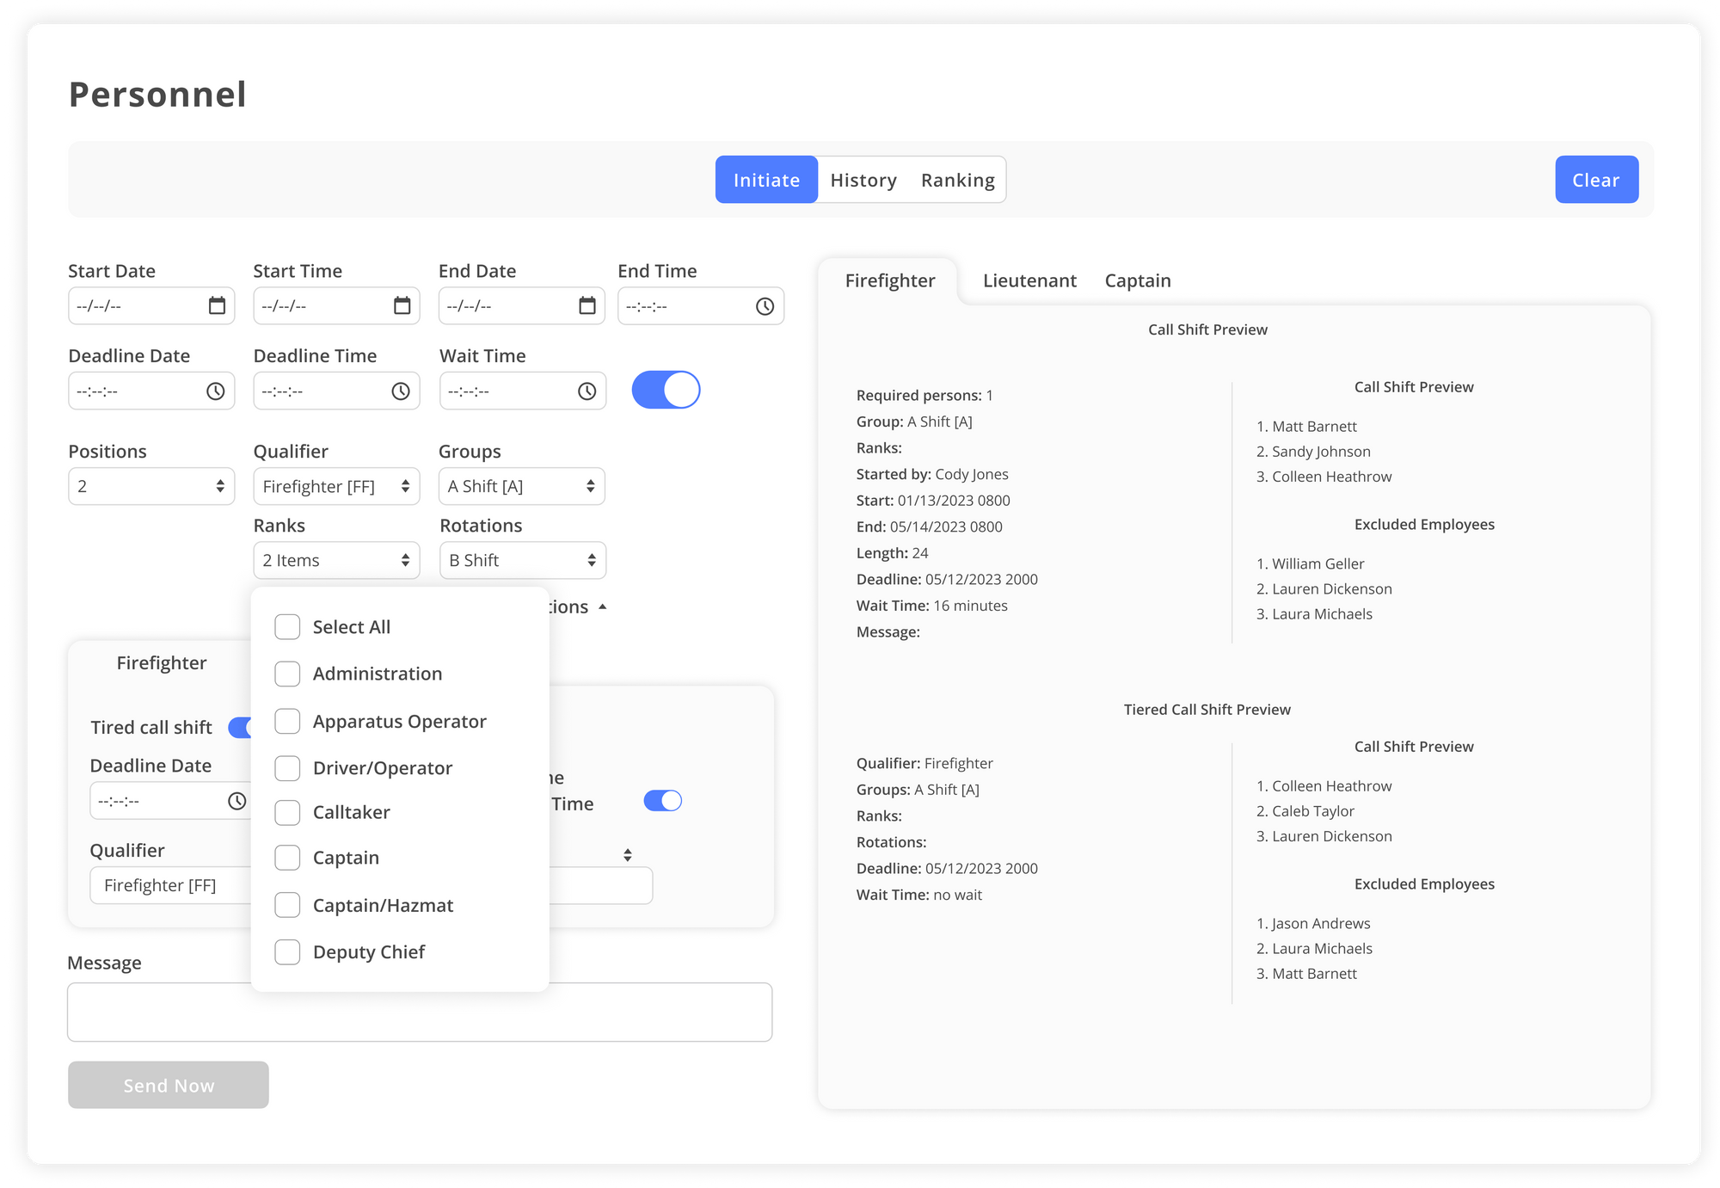Open the End Date calendar picker

click(588, 305)
